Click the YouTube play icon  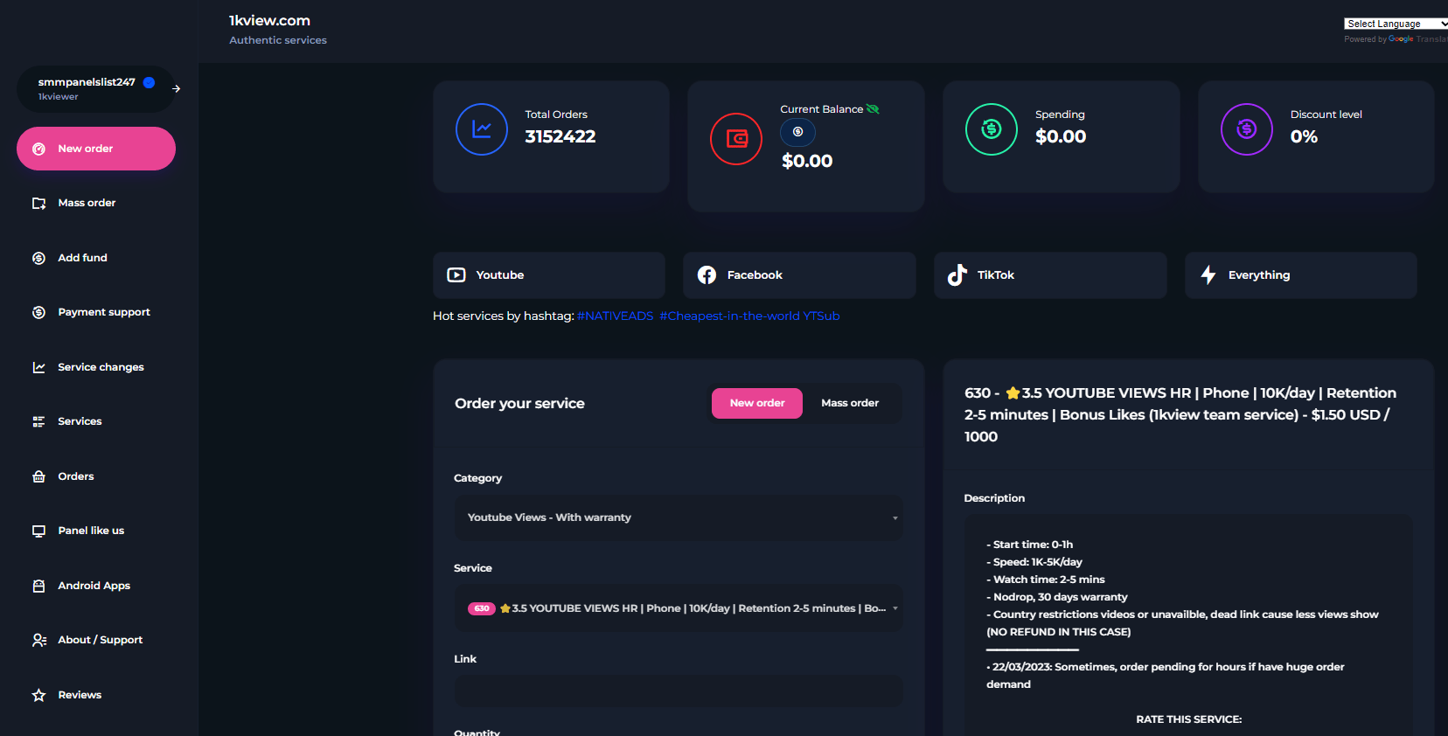coord(456,275)
